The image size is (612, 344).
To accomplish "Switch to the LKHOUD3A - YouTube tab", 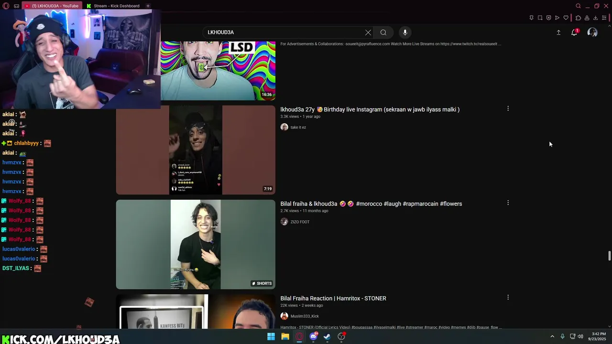I will [51, 6].
